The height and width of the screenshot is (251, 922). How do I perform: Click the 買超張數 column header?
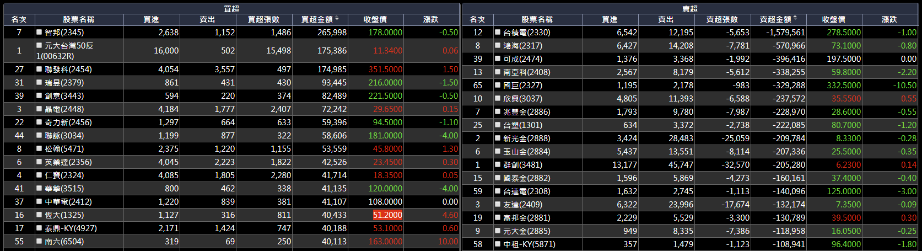(x=264, y=19)
